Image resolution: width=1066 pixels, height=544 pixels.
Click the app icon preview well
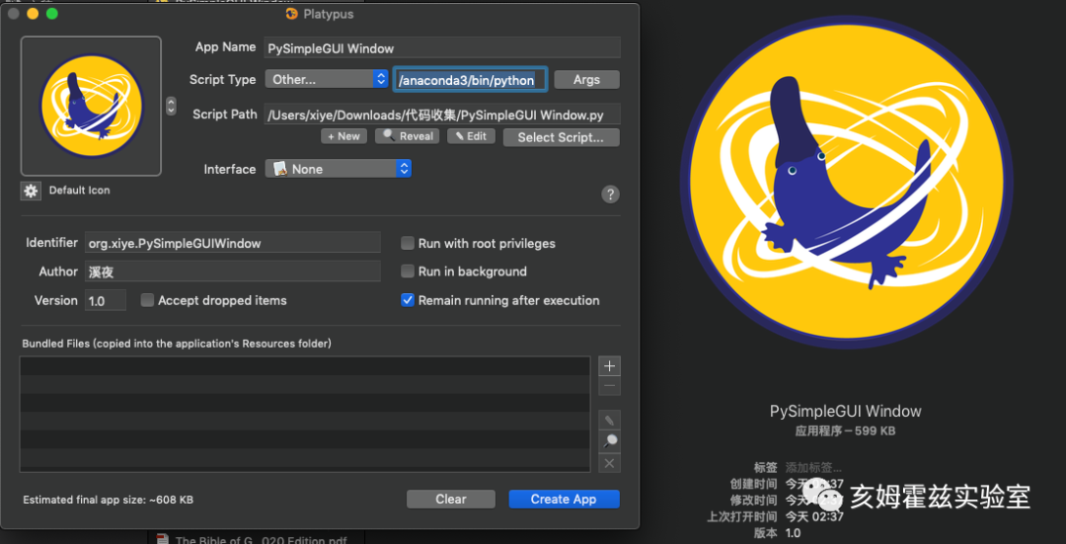91,106
